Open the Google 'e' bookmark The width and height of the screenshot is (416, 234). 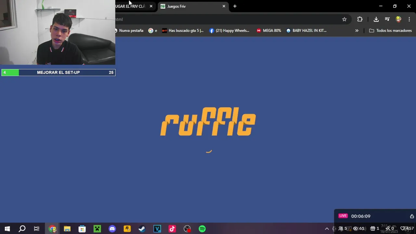(153, 31)
